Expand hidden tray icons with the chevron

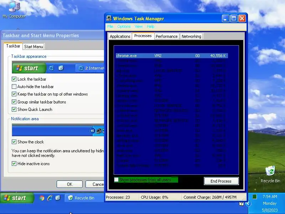[x=248, y=203]
